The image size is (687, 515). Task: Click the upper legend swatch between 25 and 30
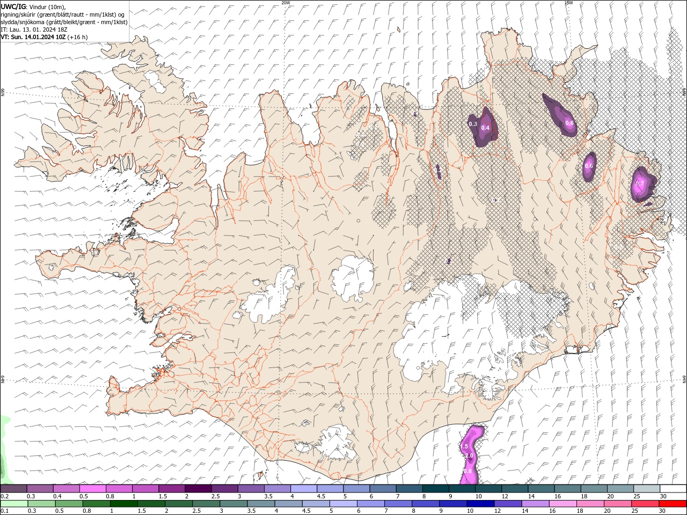tap(646, 488)
